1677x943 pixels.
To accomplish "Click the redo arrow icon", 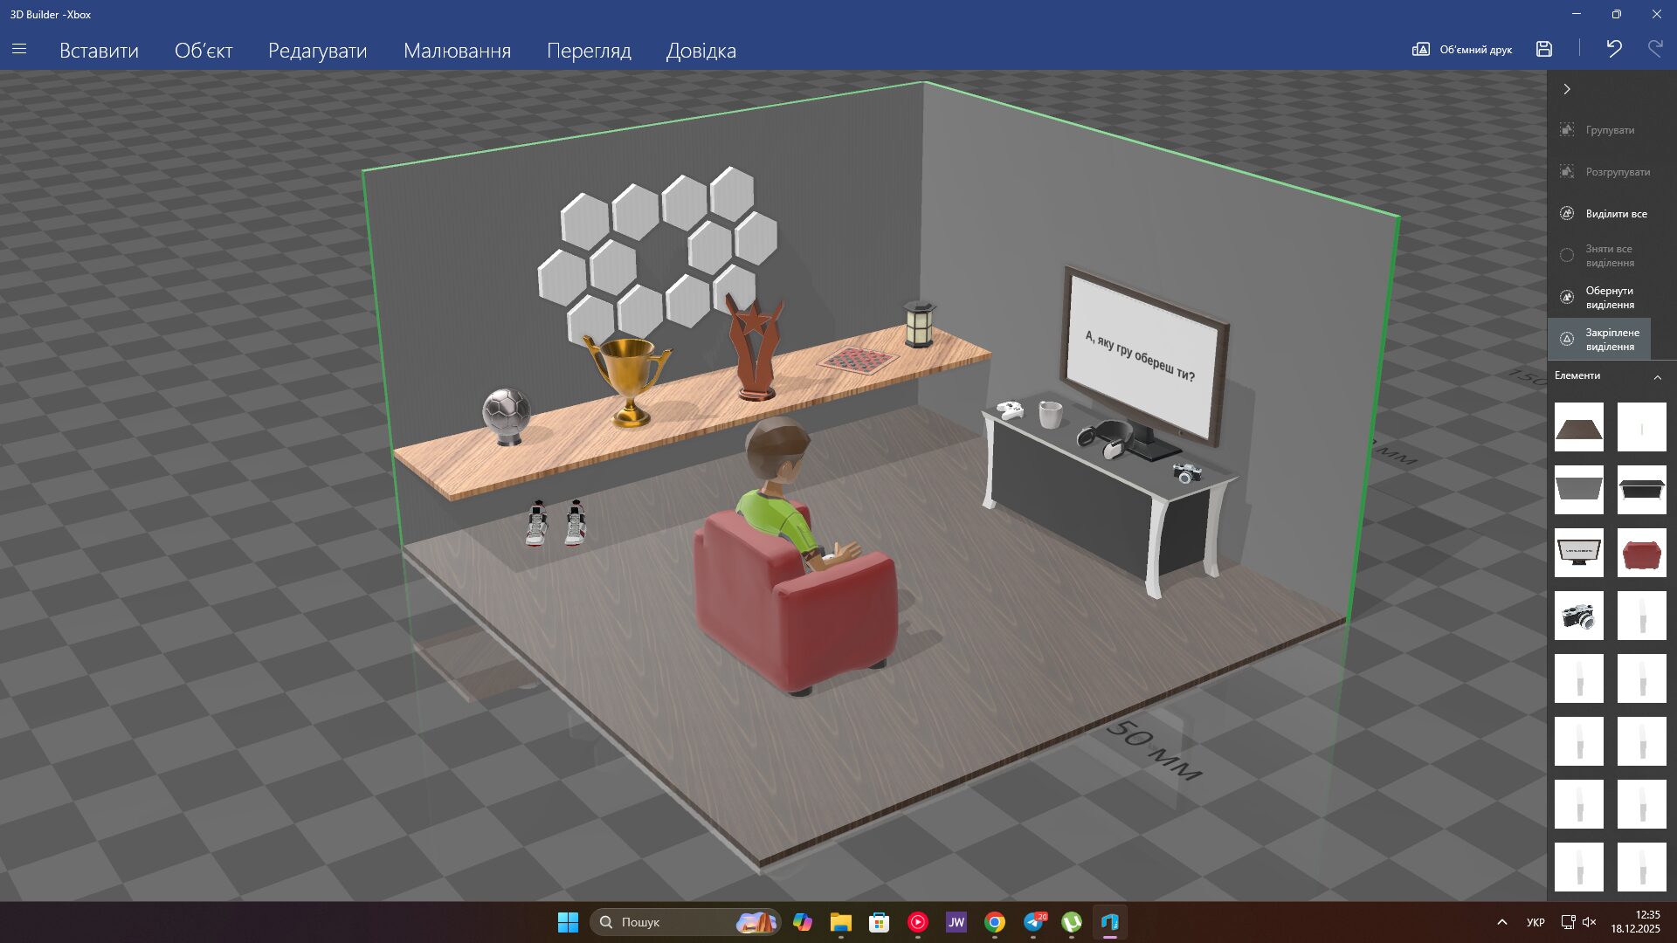I will [x=1655, y=50].
